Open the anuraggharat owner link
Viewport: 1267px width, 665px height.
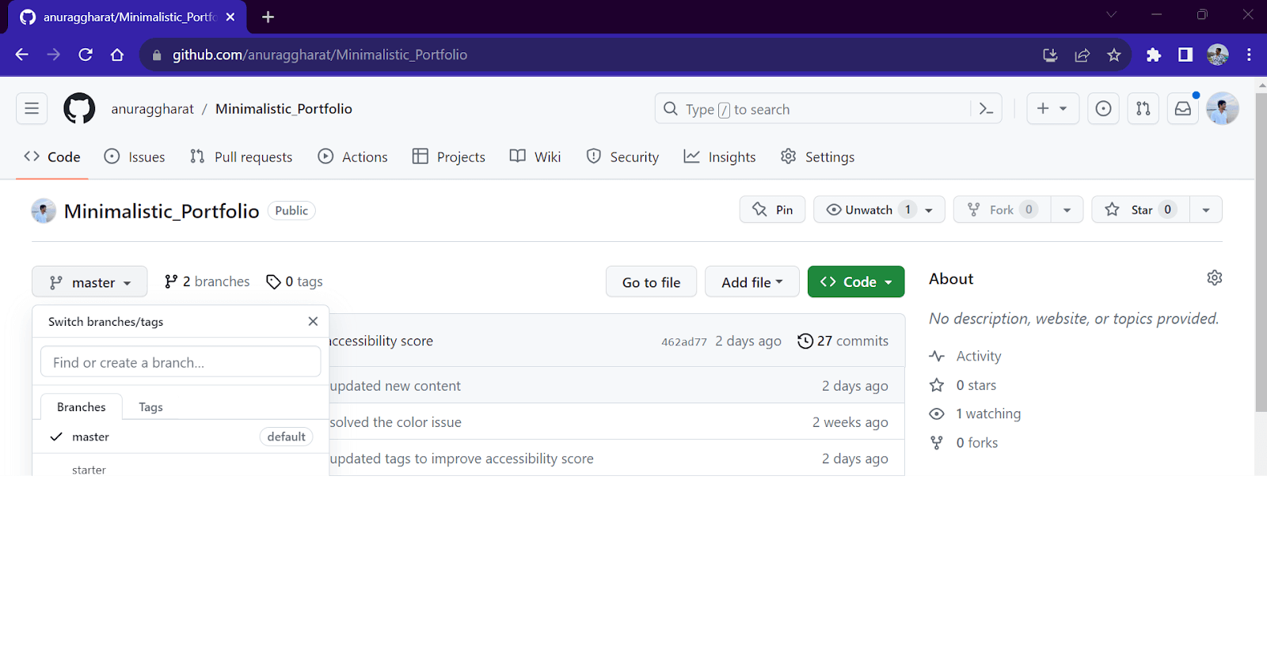(x=153, y=109)
